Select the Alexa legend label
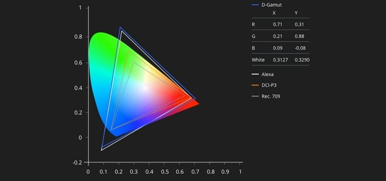 268,74
